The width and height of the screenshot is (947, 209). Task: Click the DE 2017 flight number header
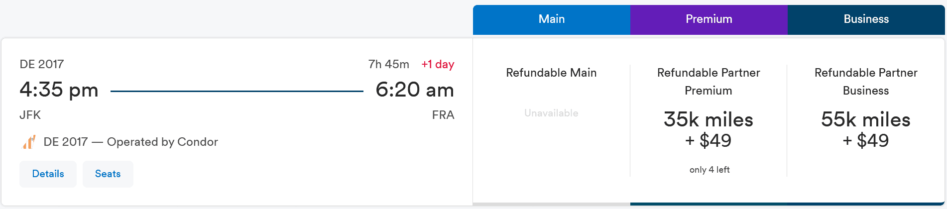click(x=42, y=64)
